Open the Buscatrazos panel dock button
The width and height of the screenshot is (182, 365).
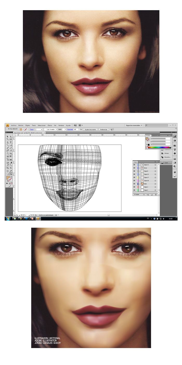166,157
